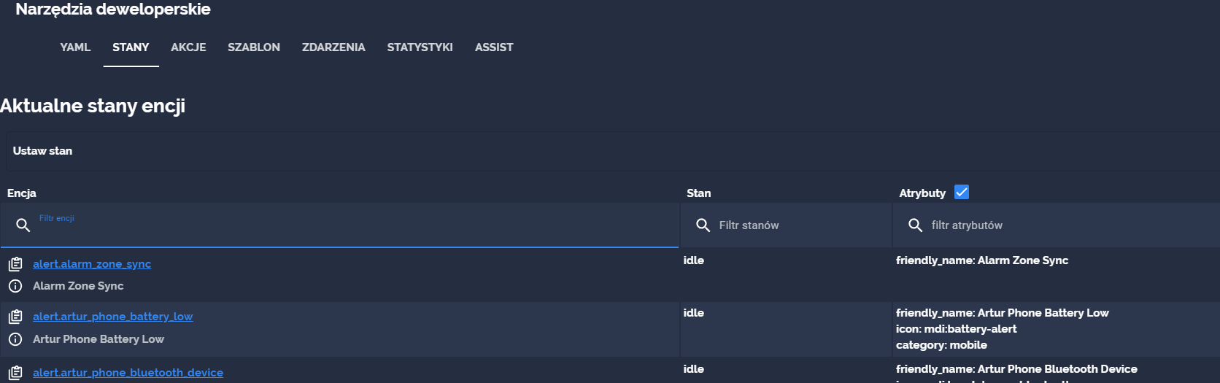
Task: Open the AKCJE tab
Action: point(188,47)
